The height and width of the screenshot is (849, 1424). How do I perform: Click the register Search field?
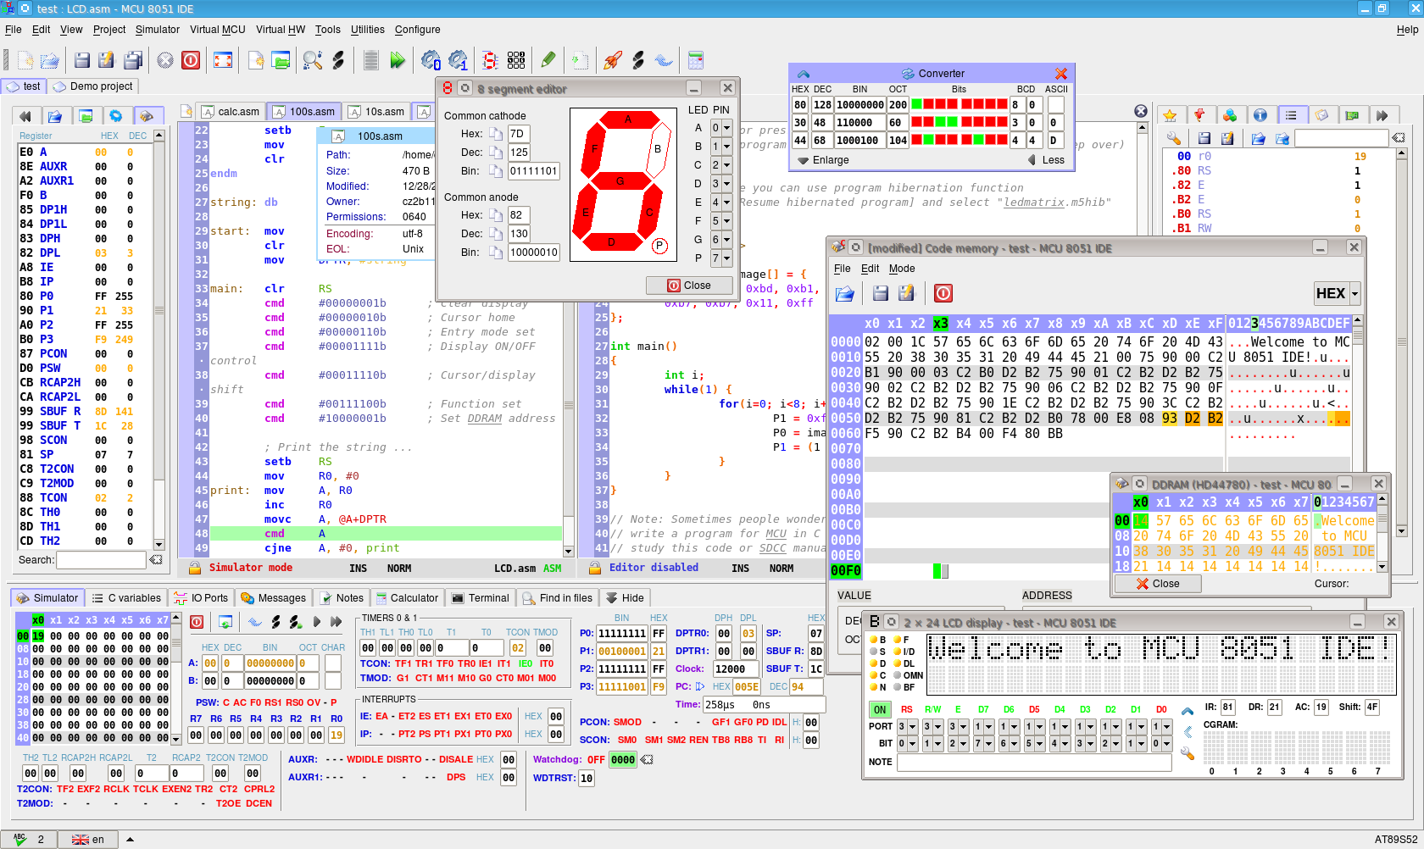pos(102,560)
